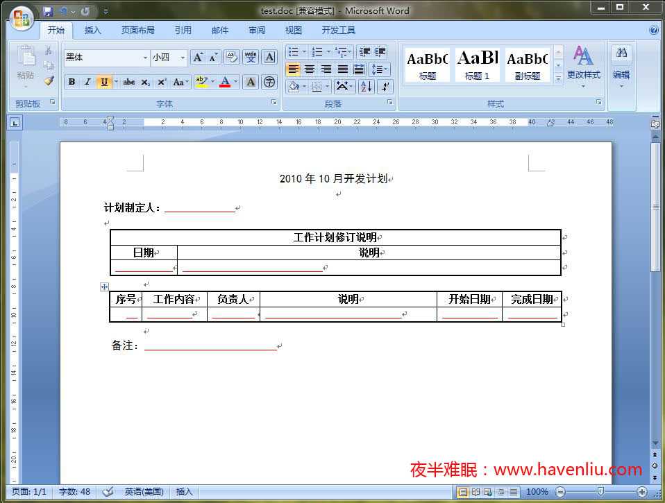Apply red font color
665x503 pixels.
pos(225,82)
